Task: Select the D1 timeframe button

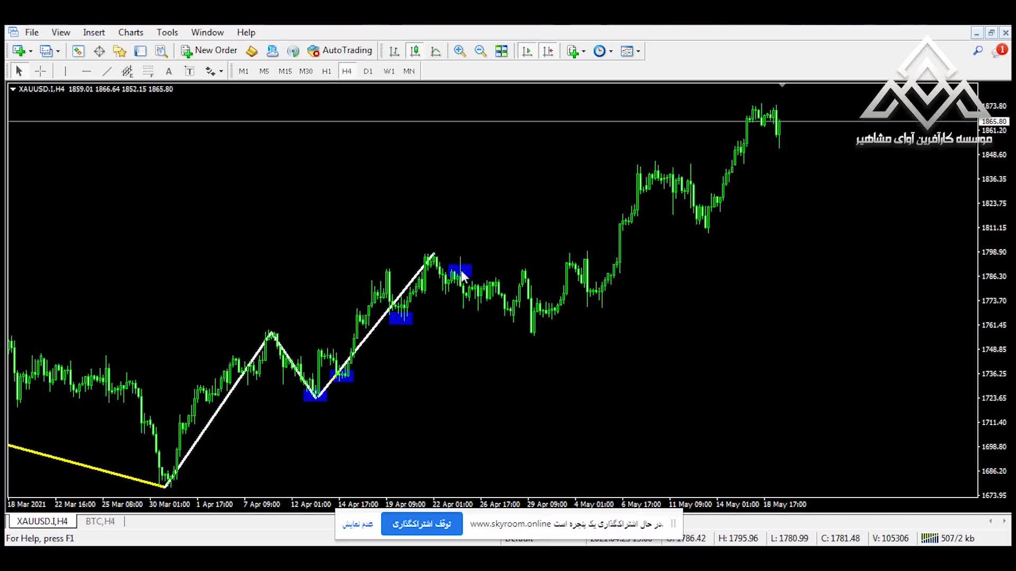Action: [x=368, y=71]
